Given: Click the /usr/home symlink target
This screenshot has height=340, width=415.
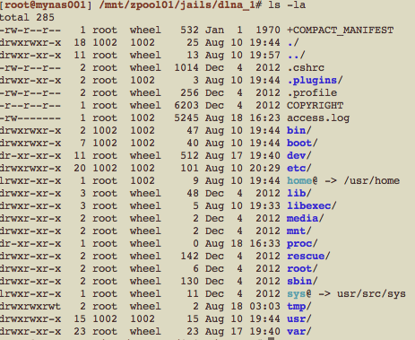Looking at the screenshot, I should (371, 181).
